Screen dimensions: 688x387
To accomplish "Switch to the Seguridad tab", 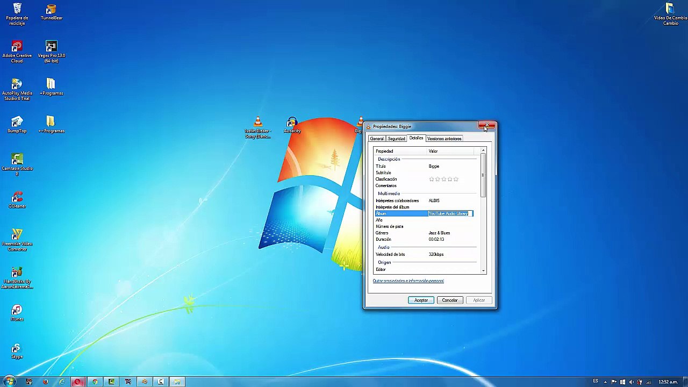I will click(x=396, y=139).
